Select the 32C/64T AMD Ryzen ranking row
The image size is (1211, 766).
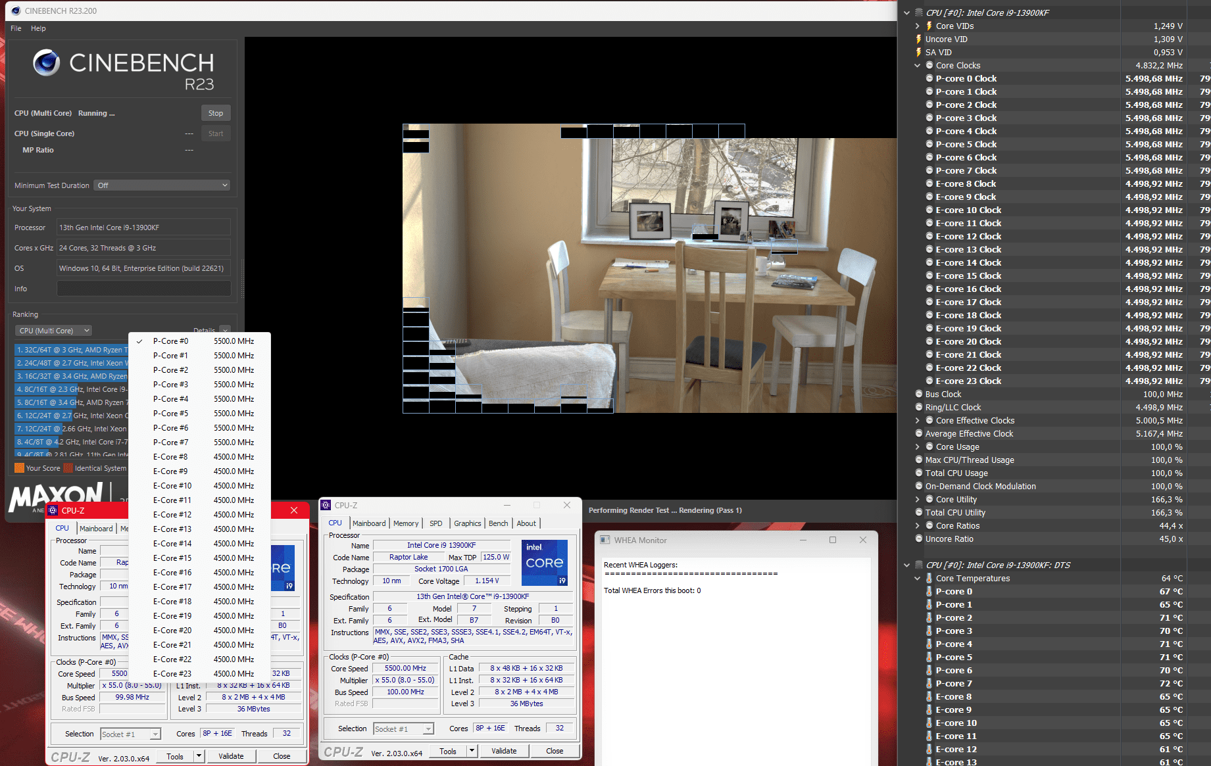[x=71, y=350]
